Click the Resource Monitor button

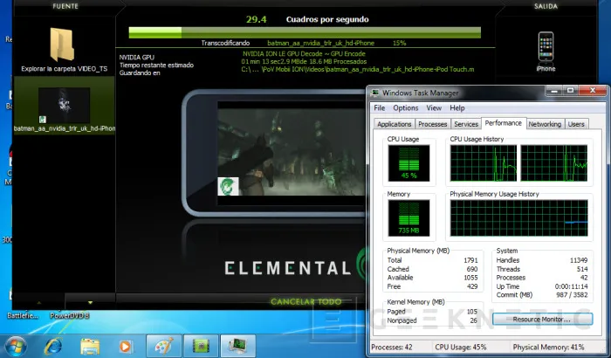542,319
